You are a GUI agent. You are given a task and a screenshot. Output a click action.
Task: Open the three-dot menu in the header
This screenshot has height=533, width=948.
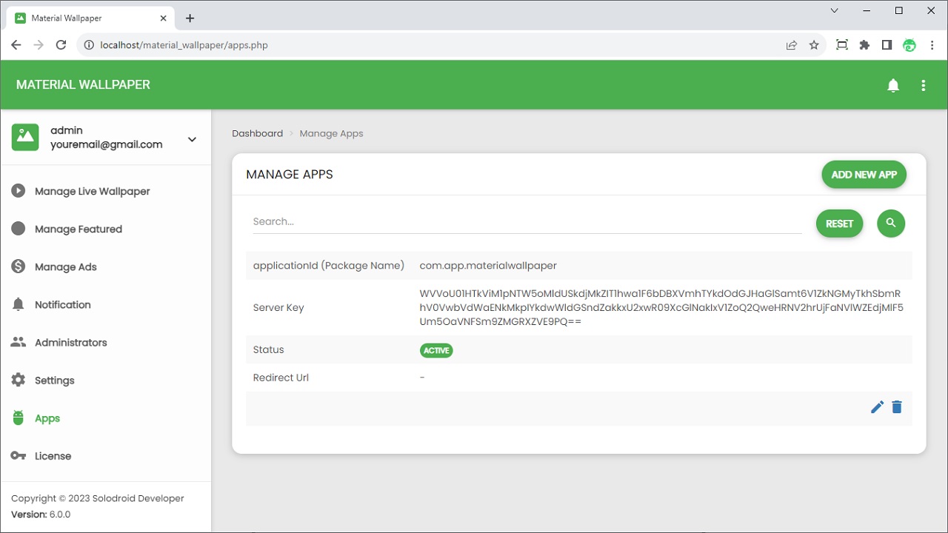pos(923,84)
